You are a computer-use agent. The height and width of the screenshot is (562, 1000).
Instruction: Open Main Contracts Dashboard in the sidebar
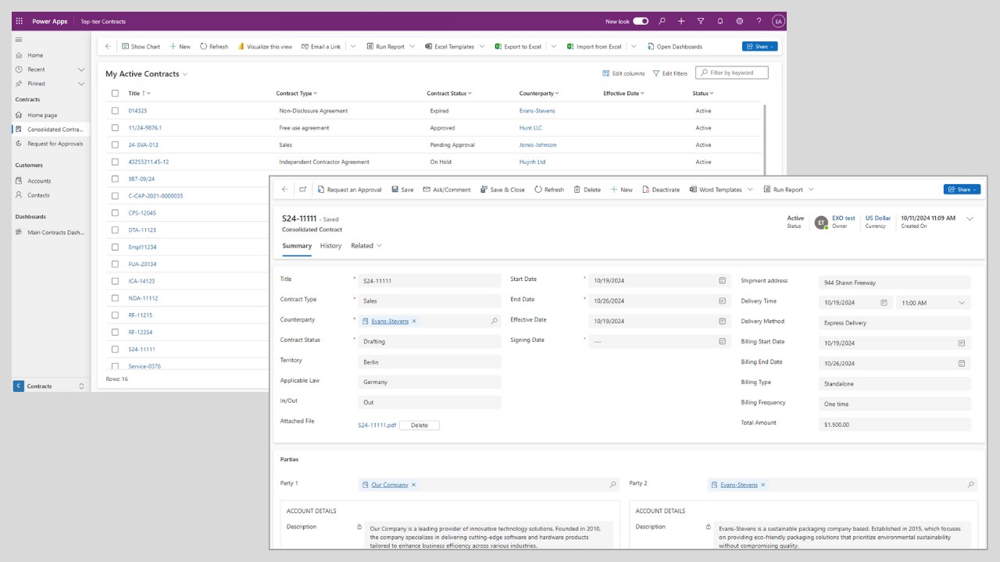point(49,233)
